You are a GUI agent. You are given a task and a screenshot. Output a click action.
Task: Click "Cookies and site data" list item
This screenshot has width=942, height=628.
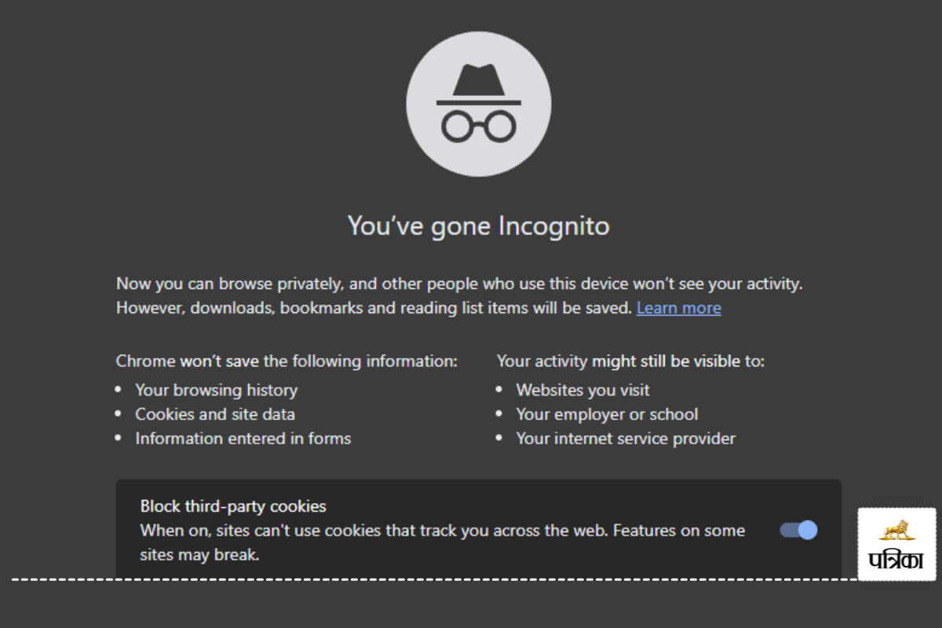pyautogui.click(x=214, y=414)
